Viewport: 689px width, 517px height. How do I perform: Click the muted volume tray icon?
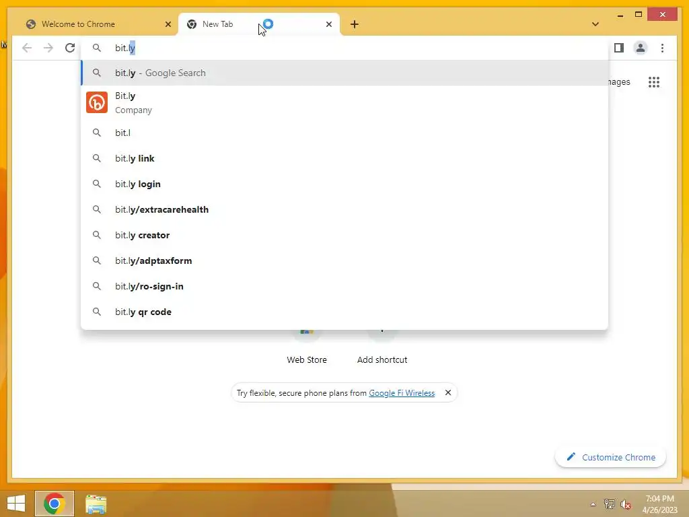coord(625,504)
